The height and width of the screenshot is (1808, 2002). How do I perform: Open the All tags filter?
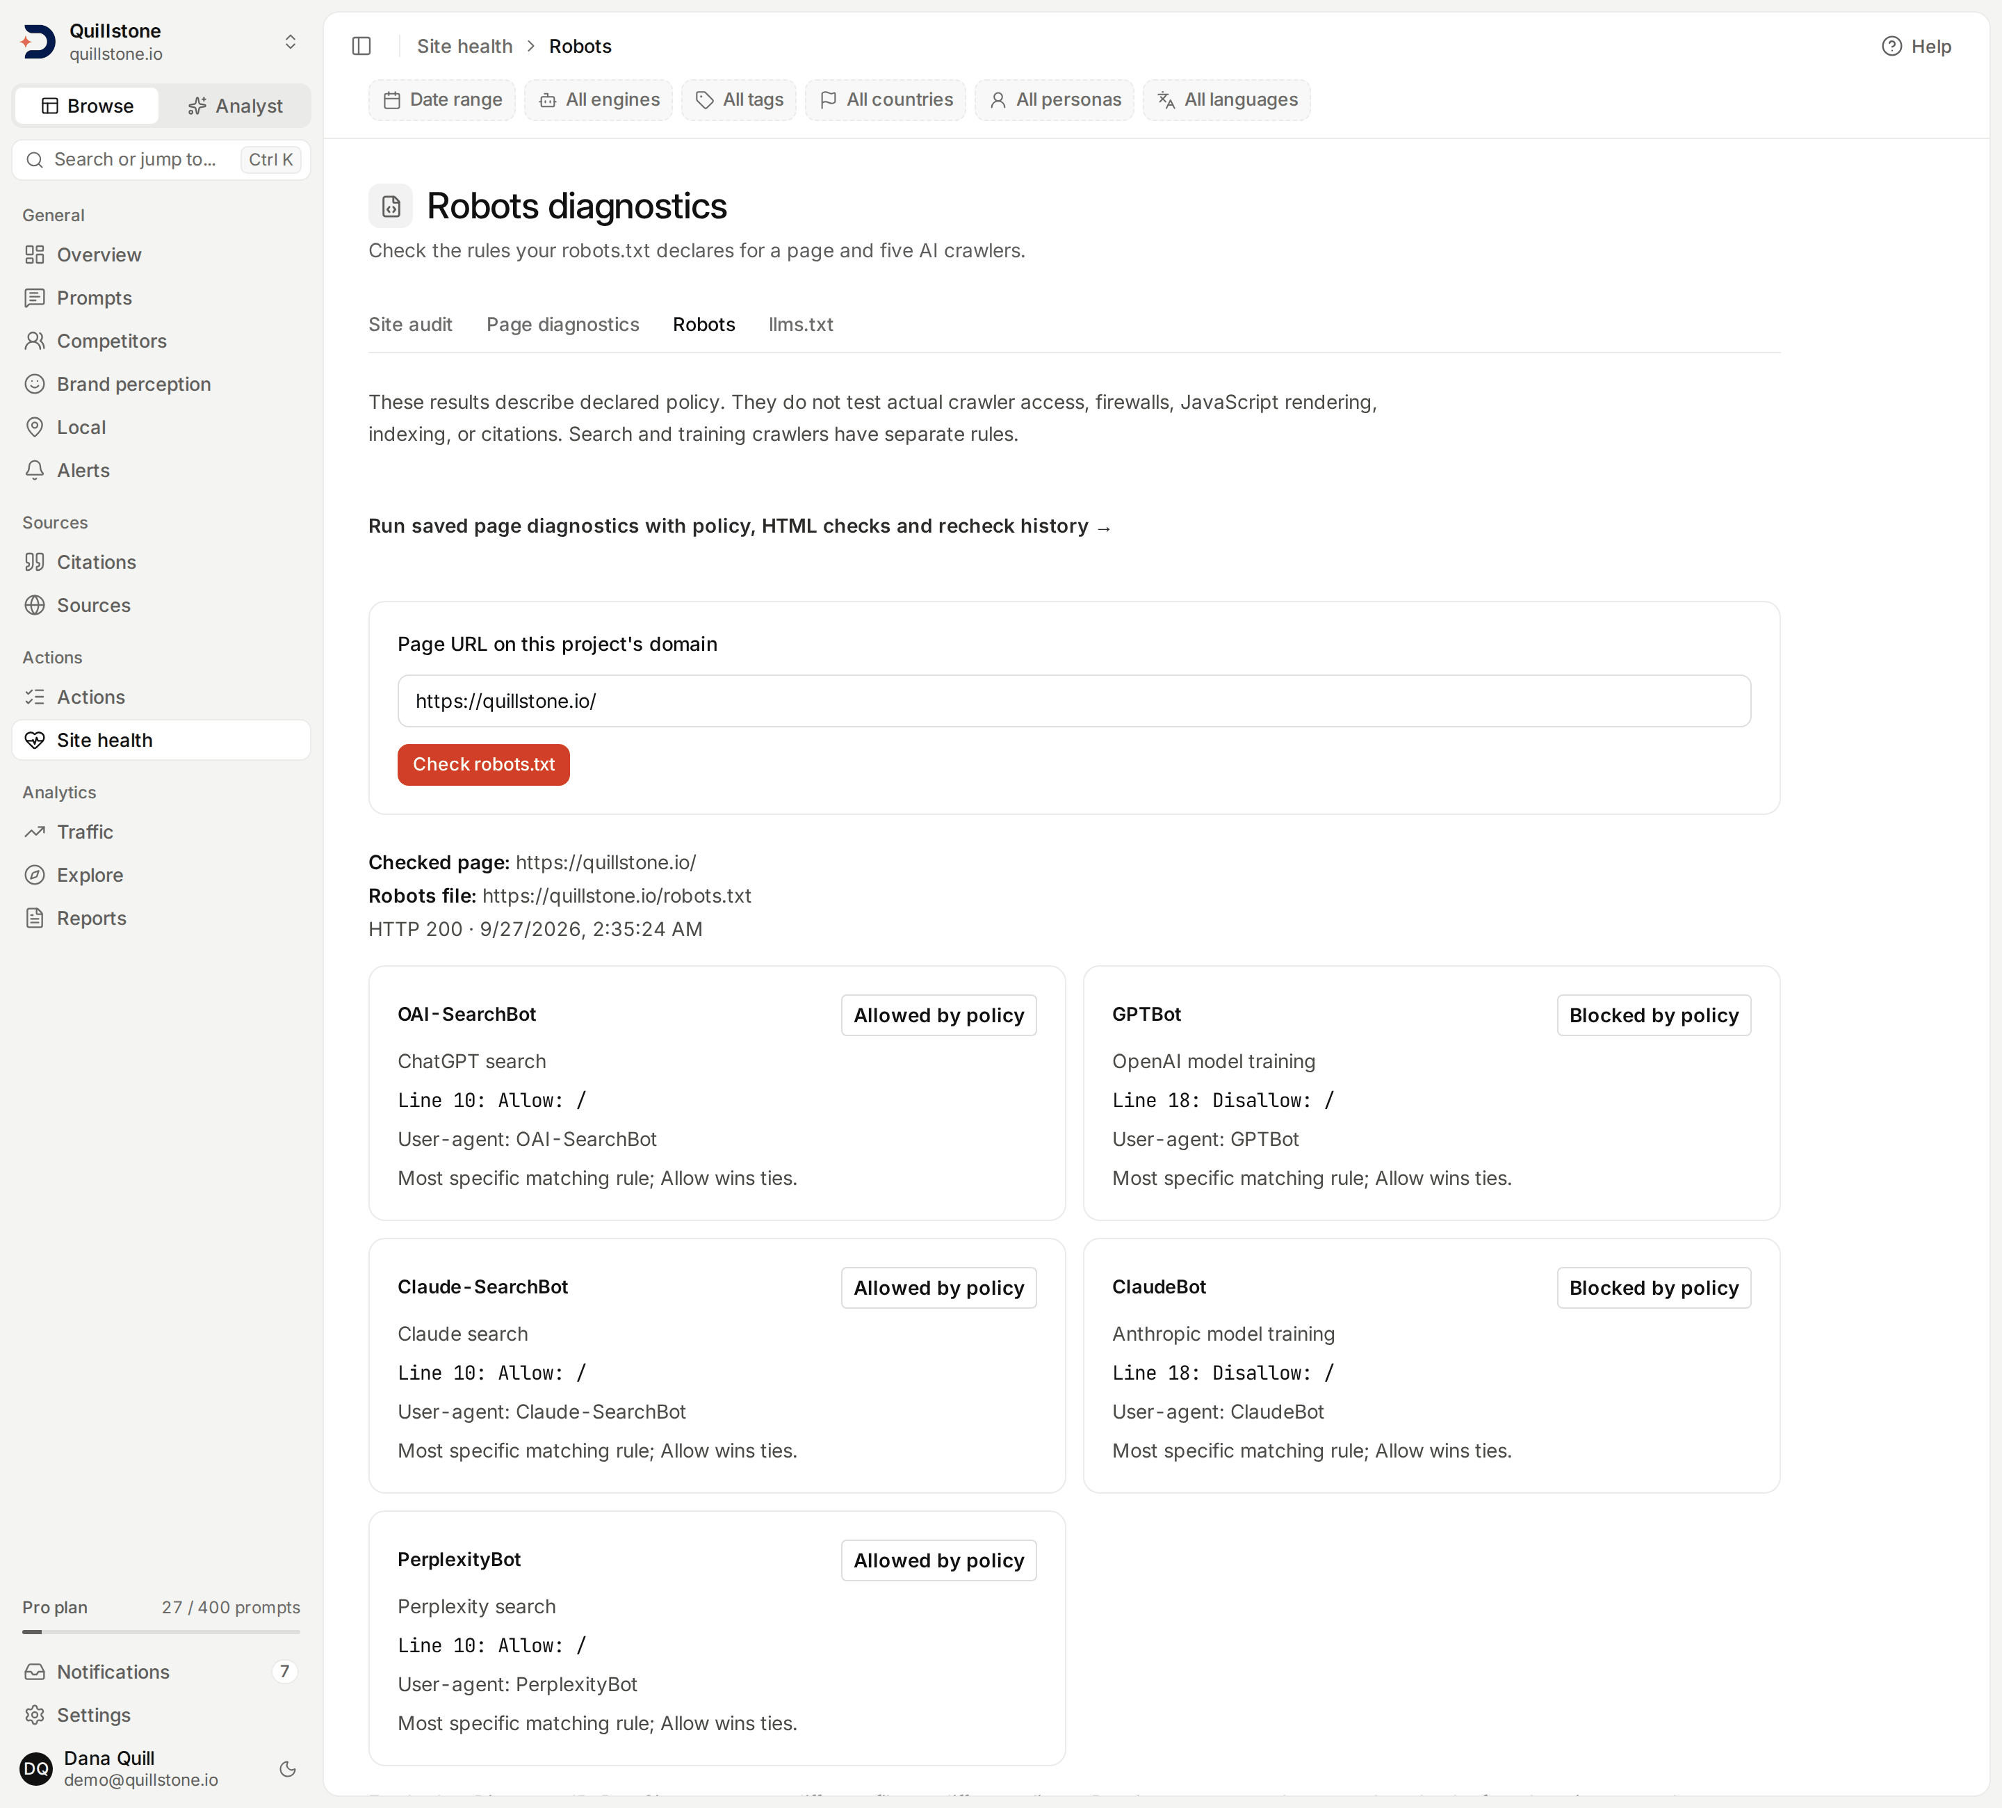[739, 99]
